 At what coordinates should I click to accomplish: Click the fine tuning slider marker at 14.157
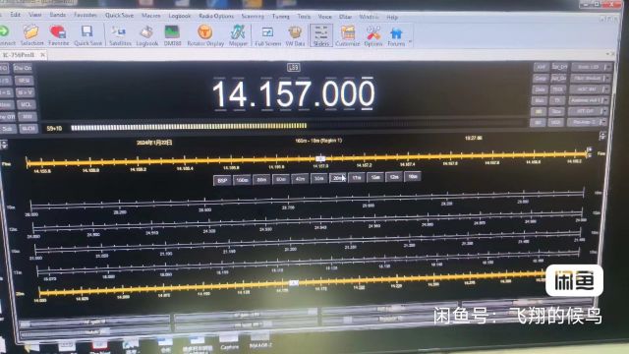coord(320,159)
